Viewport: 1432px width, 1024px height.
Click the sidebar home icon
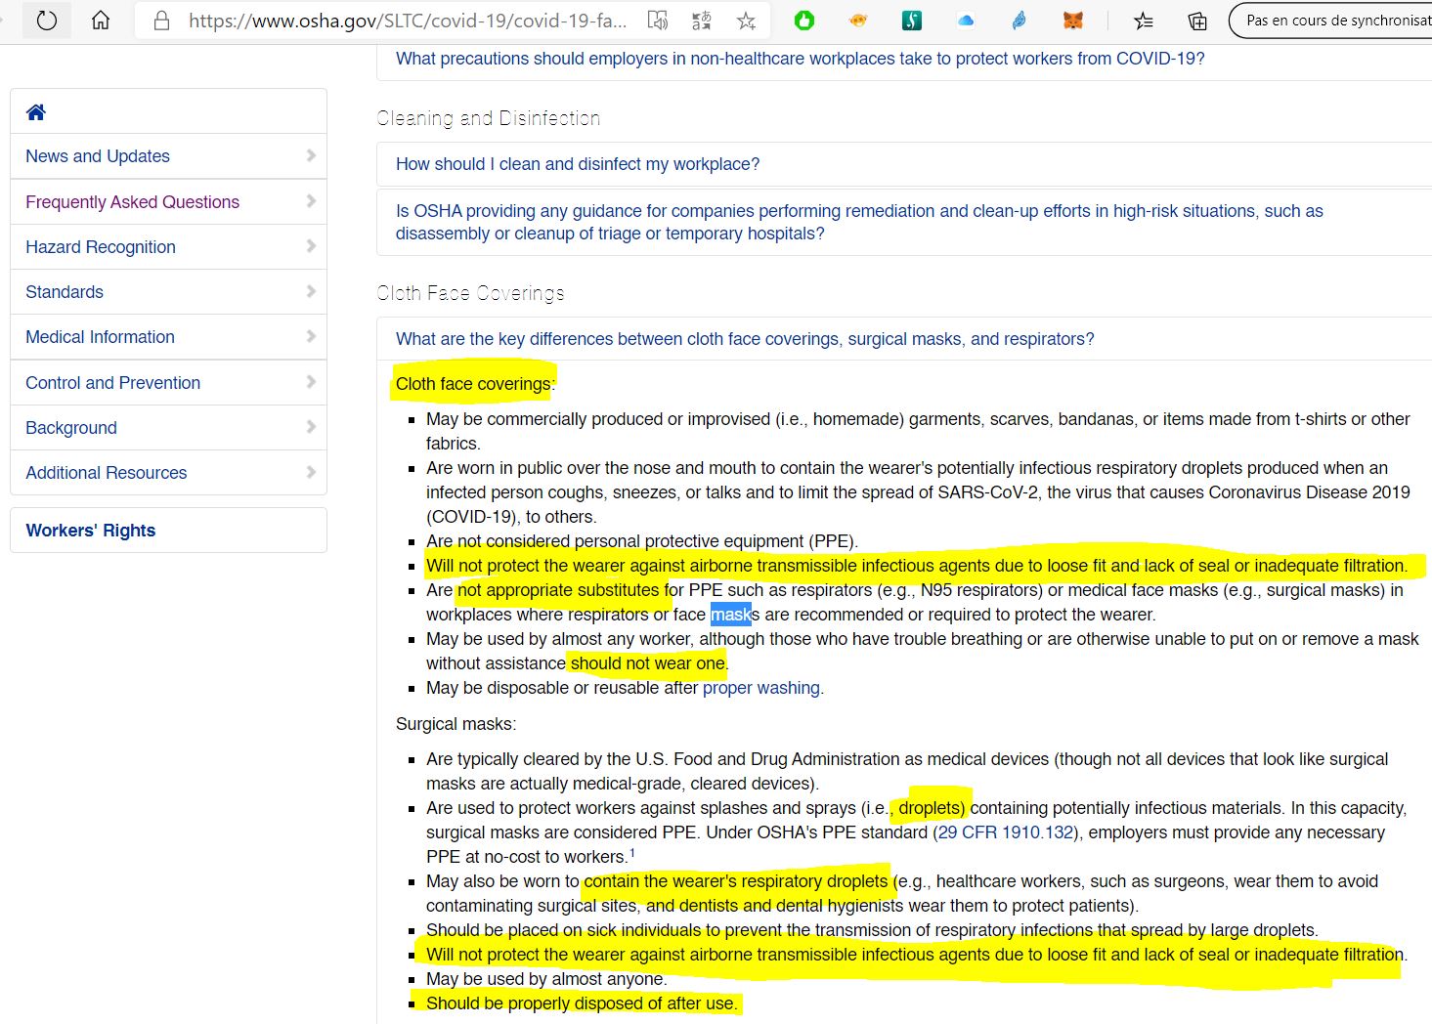tap(36, 112)
